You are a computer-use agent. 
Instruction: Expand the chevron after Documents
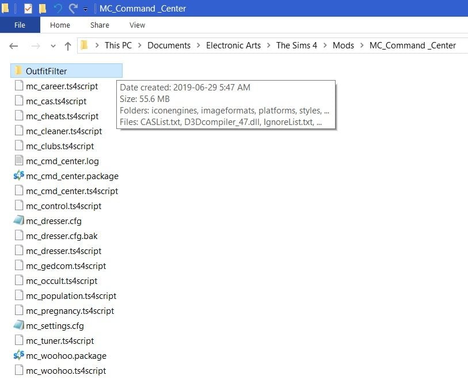(x=199, y=45)
